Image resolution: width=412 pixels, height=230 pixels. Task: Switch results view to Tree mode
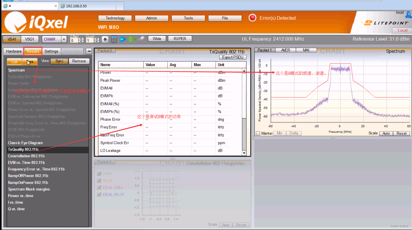point(30,62)
